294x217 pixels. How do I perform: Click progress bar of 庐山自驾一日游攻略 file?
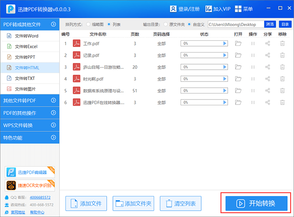(x=204, y=67)
